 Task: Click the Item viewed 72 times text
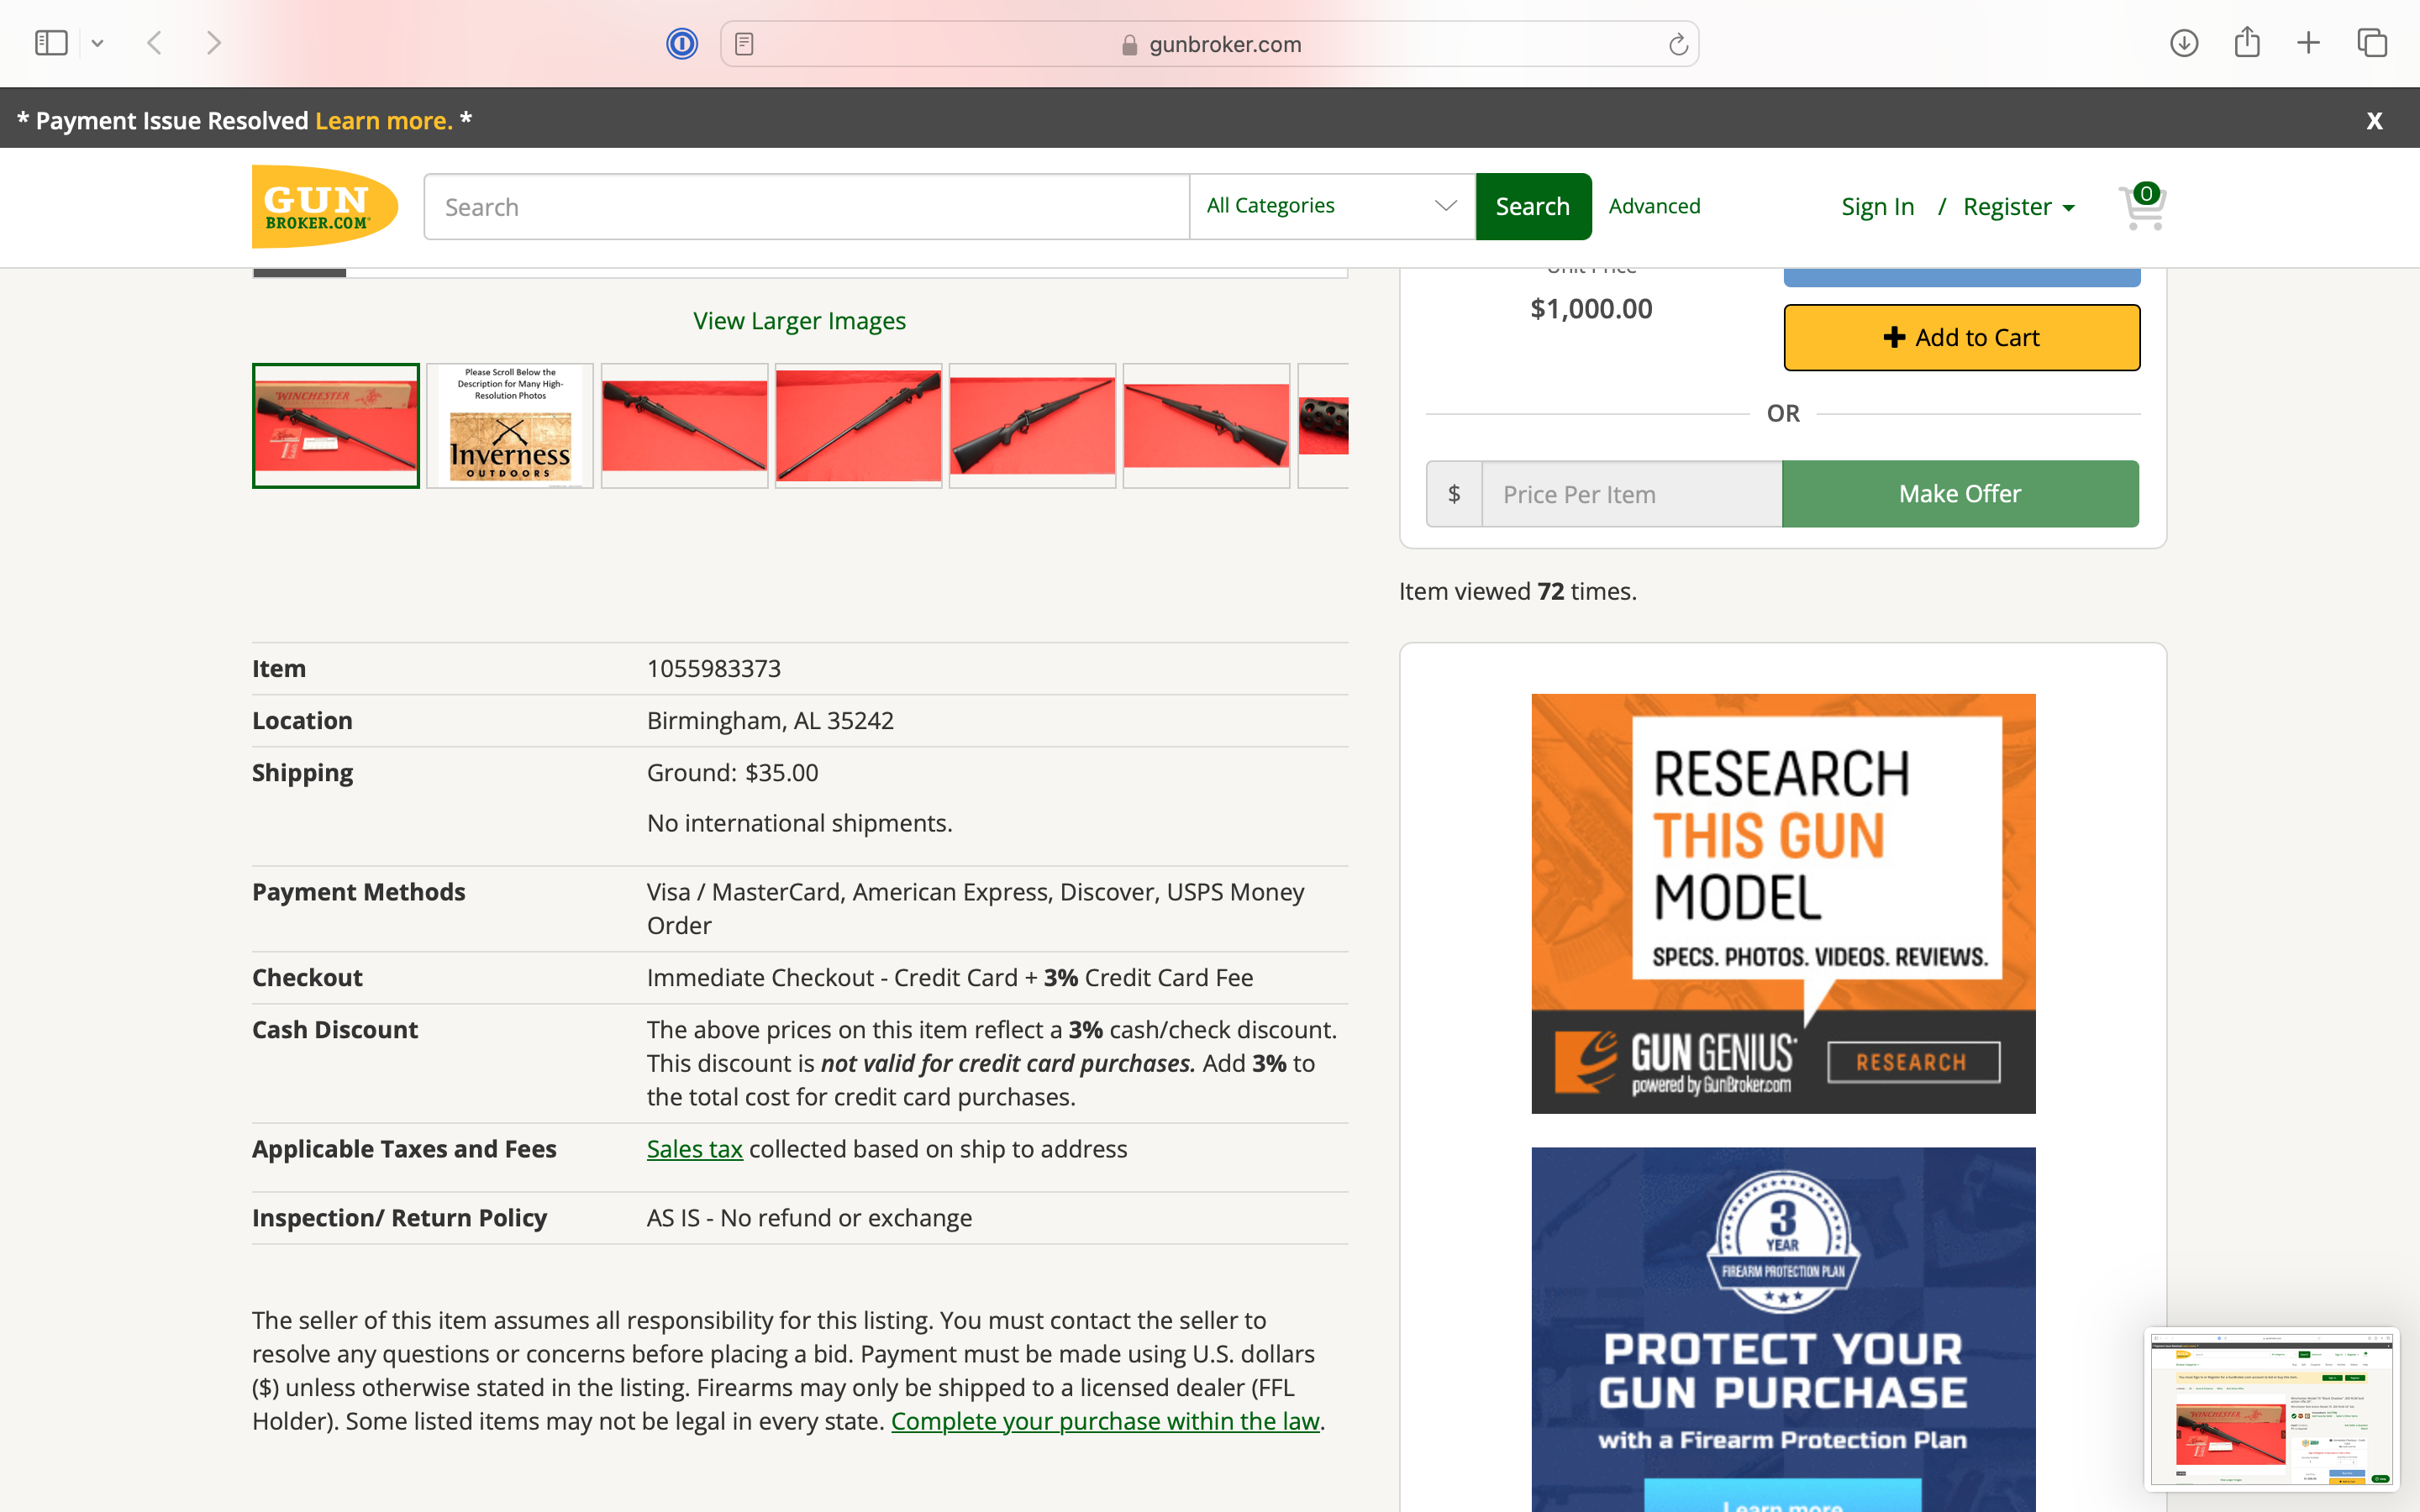point(1517,591)
